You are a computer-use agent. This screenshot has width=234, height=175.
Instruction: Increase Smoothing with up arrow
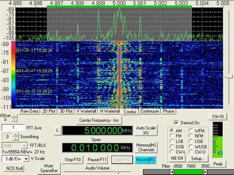(x=15, y=134)
